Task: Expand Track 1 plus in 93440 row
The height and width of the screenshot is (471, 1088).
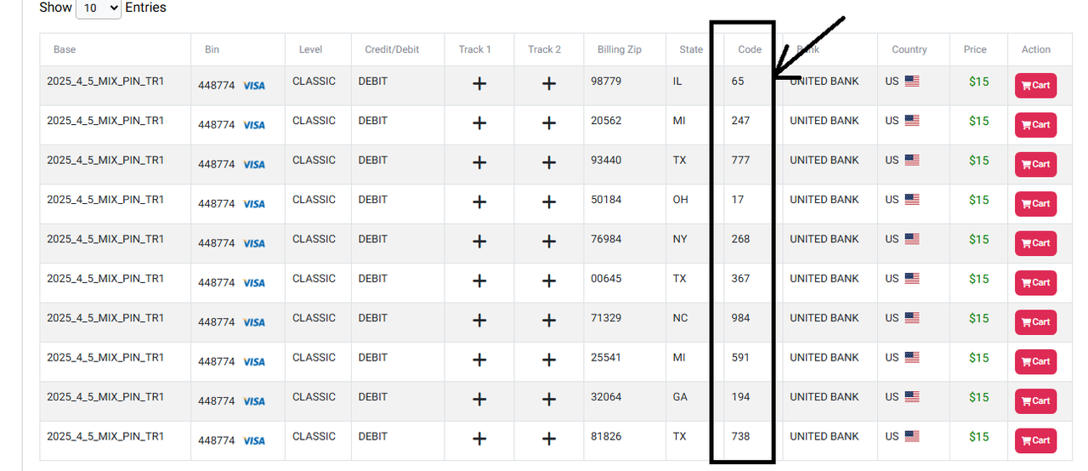Action: tap(479, 163)
